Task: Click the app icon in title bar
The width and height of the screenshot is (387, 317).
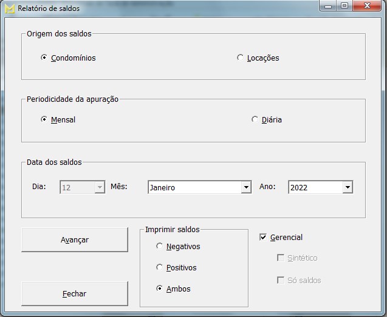Action: point(9,8)
